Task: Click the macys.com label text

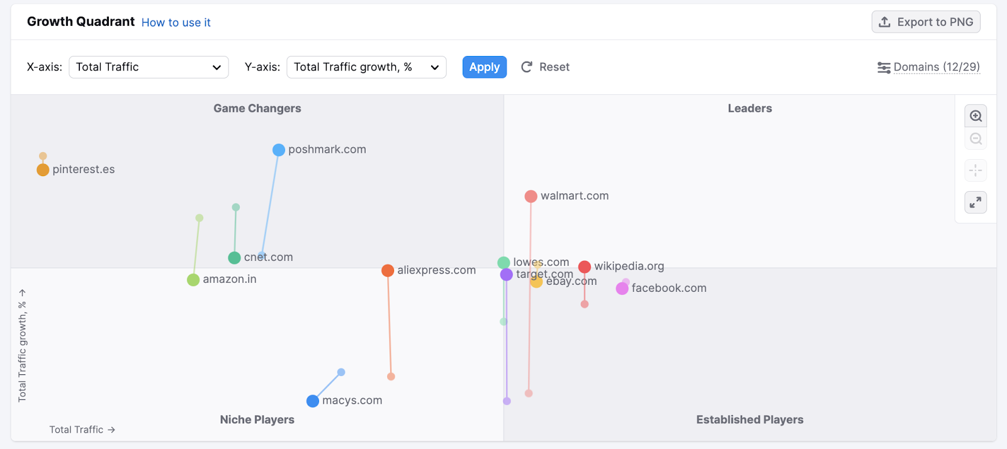Action: pos(352,401)
